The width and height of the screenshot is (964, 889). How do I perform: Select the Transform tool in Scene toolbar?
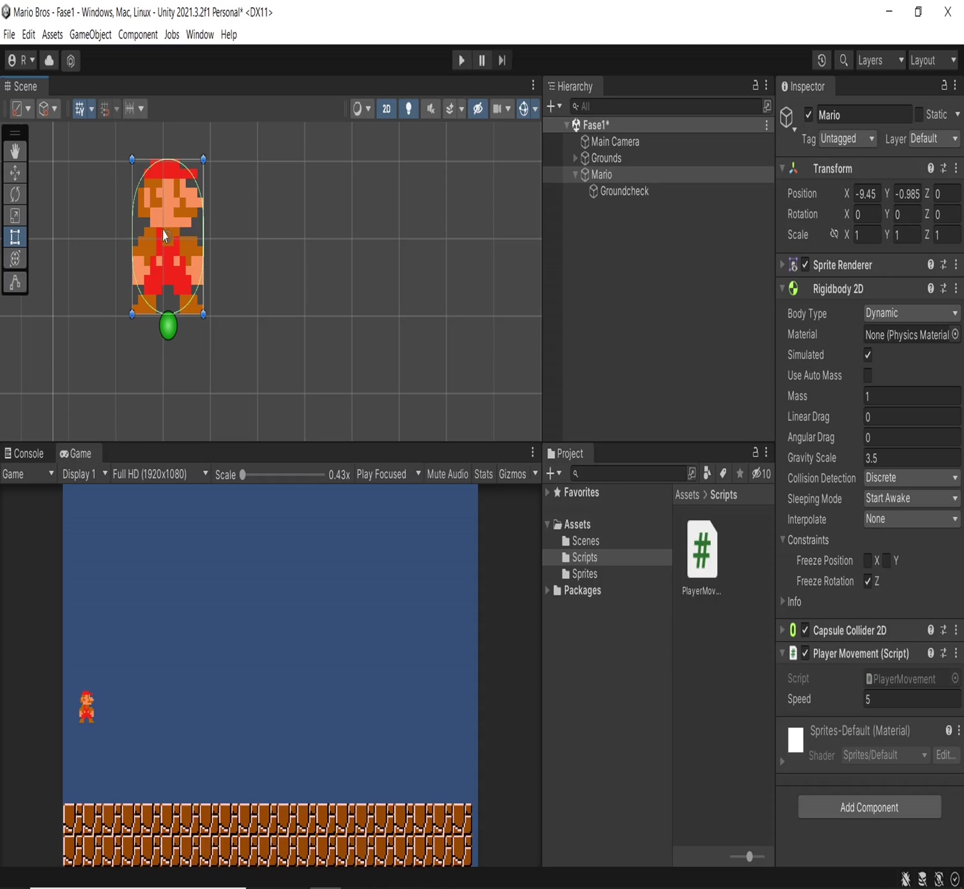coord(15,258)
